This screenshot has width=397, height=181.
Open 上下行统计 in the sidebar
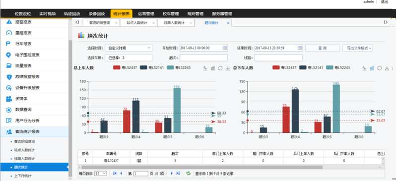pos(22,176)
